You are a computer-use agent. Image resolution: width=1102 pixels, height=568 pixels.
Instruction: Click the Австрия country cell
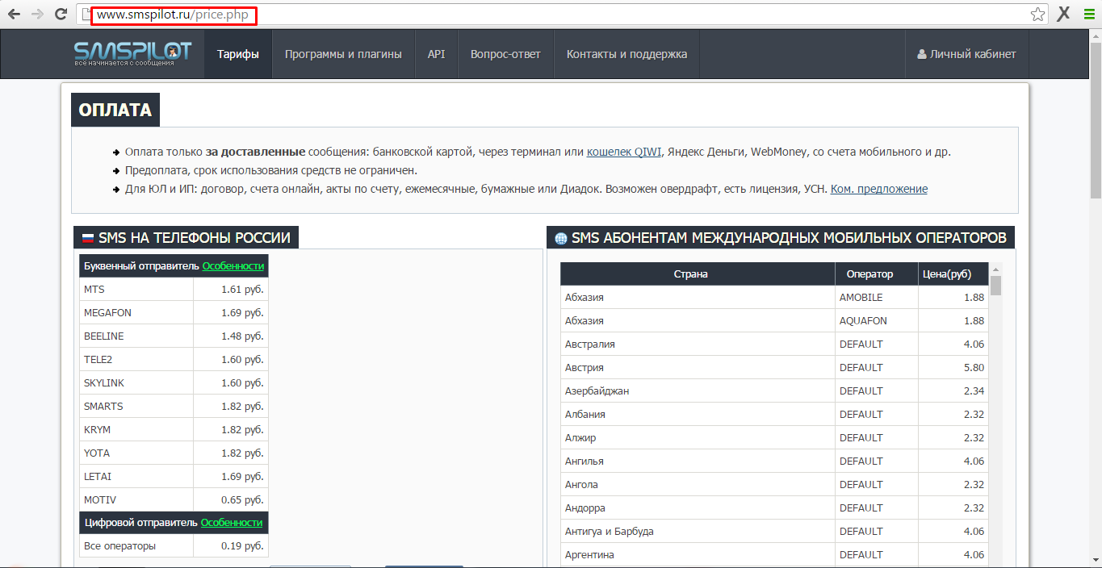click(698, 367)
